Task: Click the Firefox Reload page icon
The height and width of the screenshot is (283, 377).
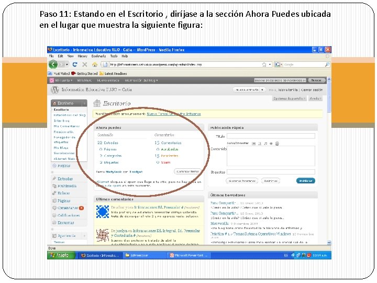Action: click(75, 64)
